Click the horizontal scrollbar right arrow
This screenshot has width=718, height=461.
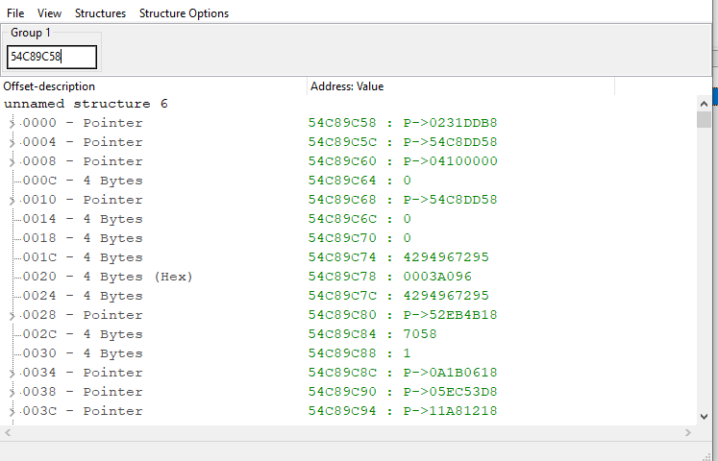(688, 432)
